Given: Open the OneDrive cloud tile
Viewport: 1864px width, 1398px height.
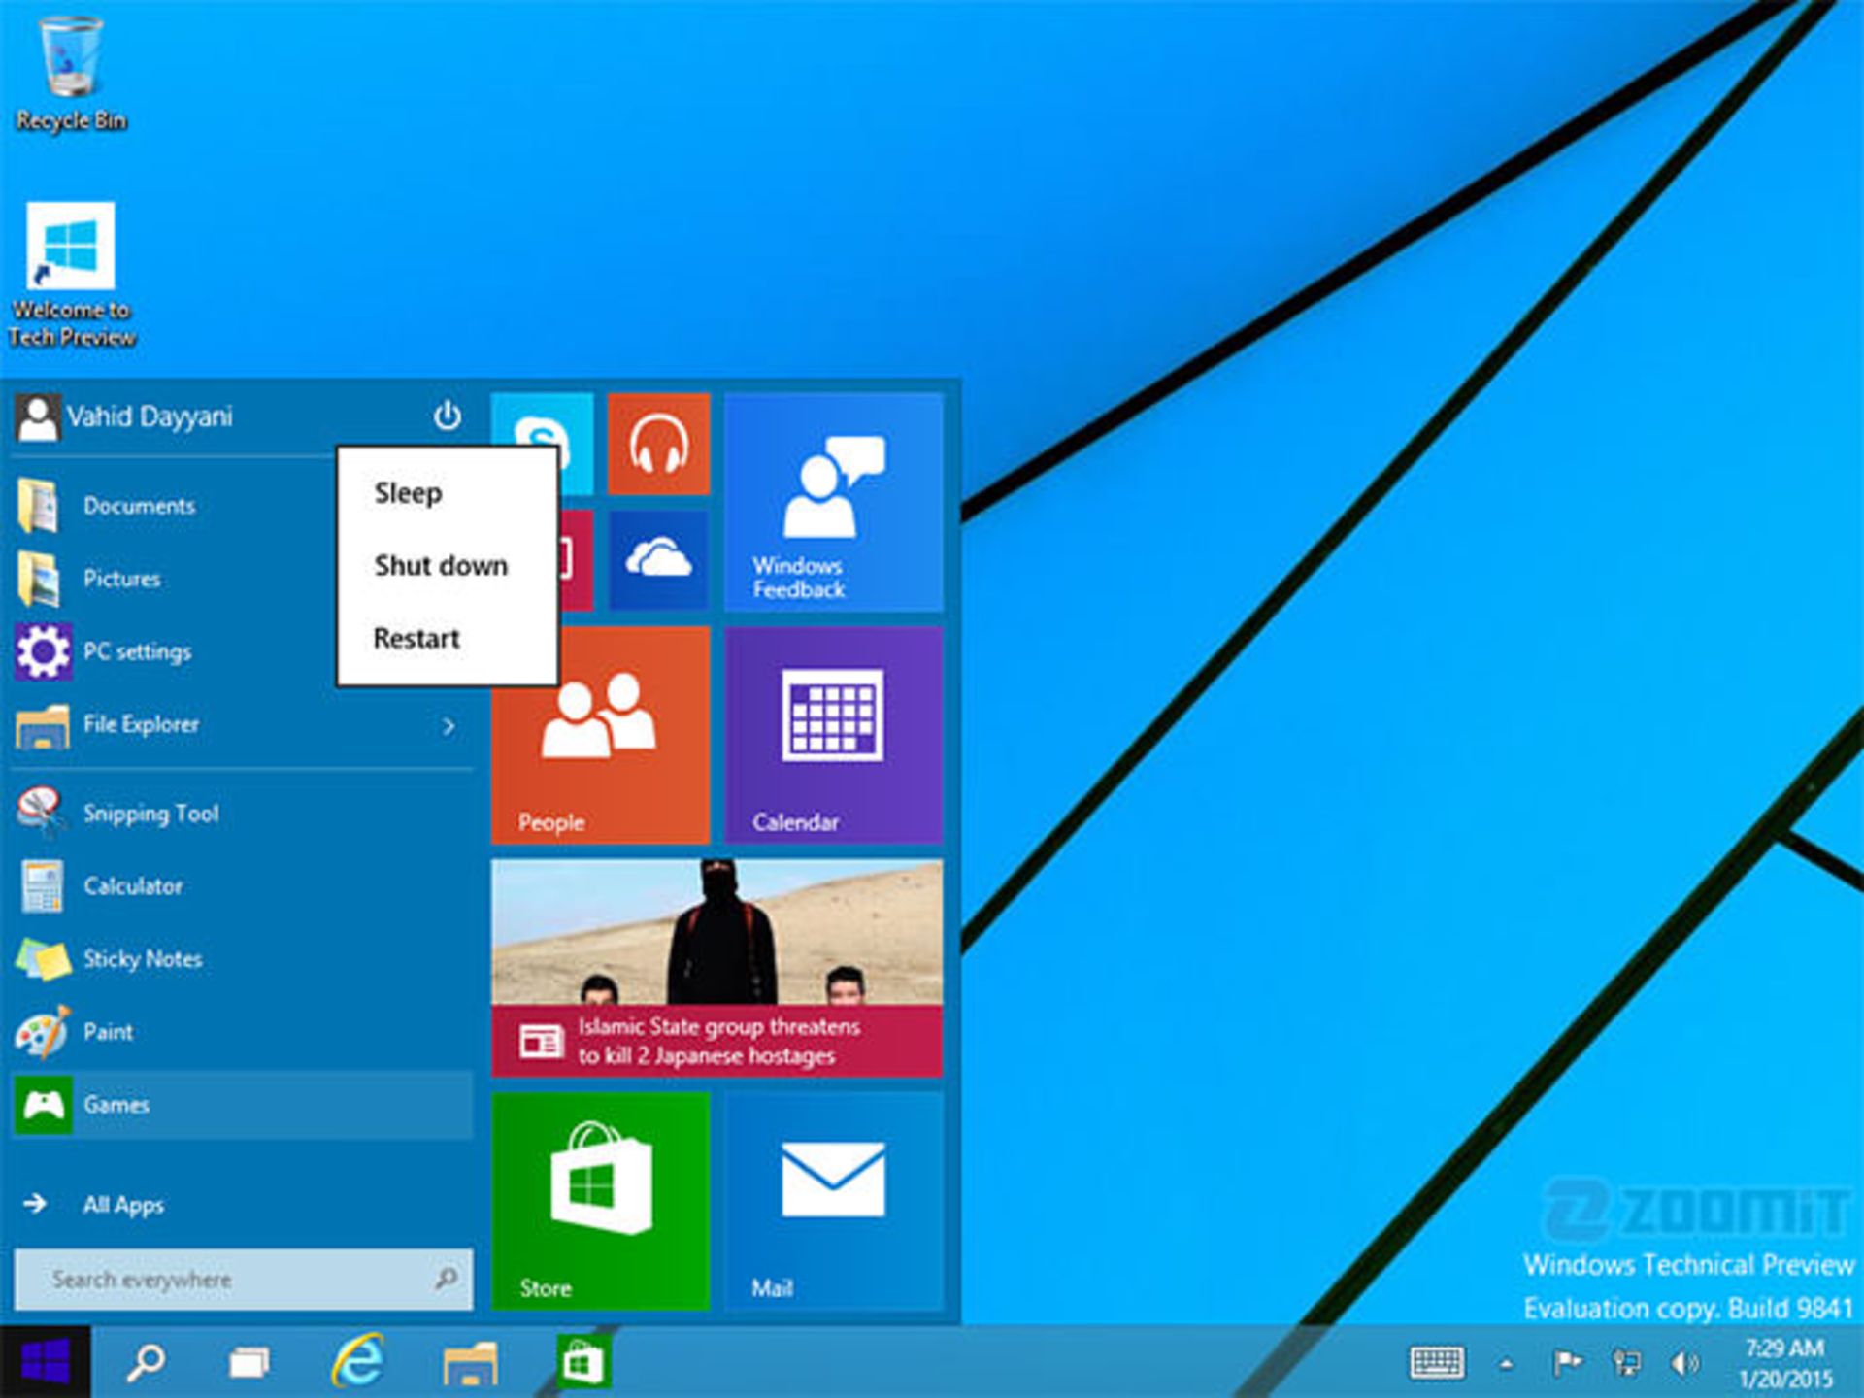Looking at the screenshot, I should tap(658, 559).
